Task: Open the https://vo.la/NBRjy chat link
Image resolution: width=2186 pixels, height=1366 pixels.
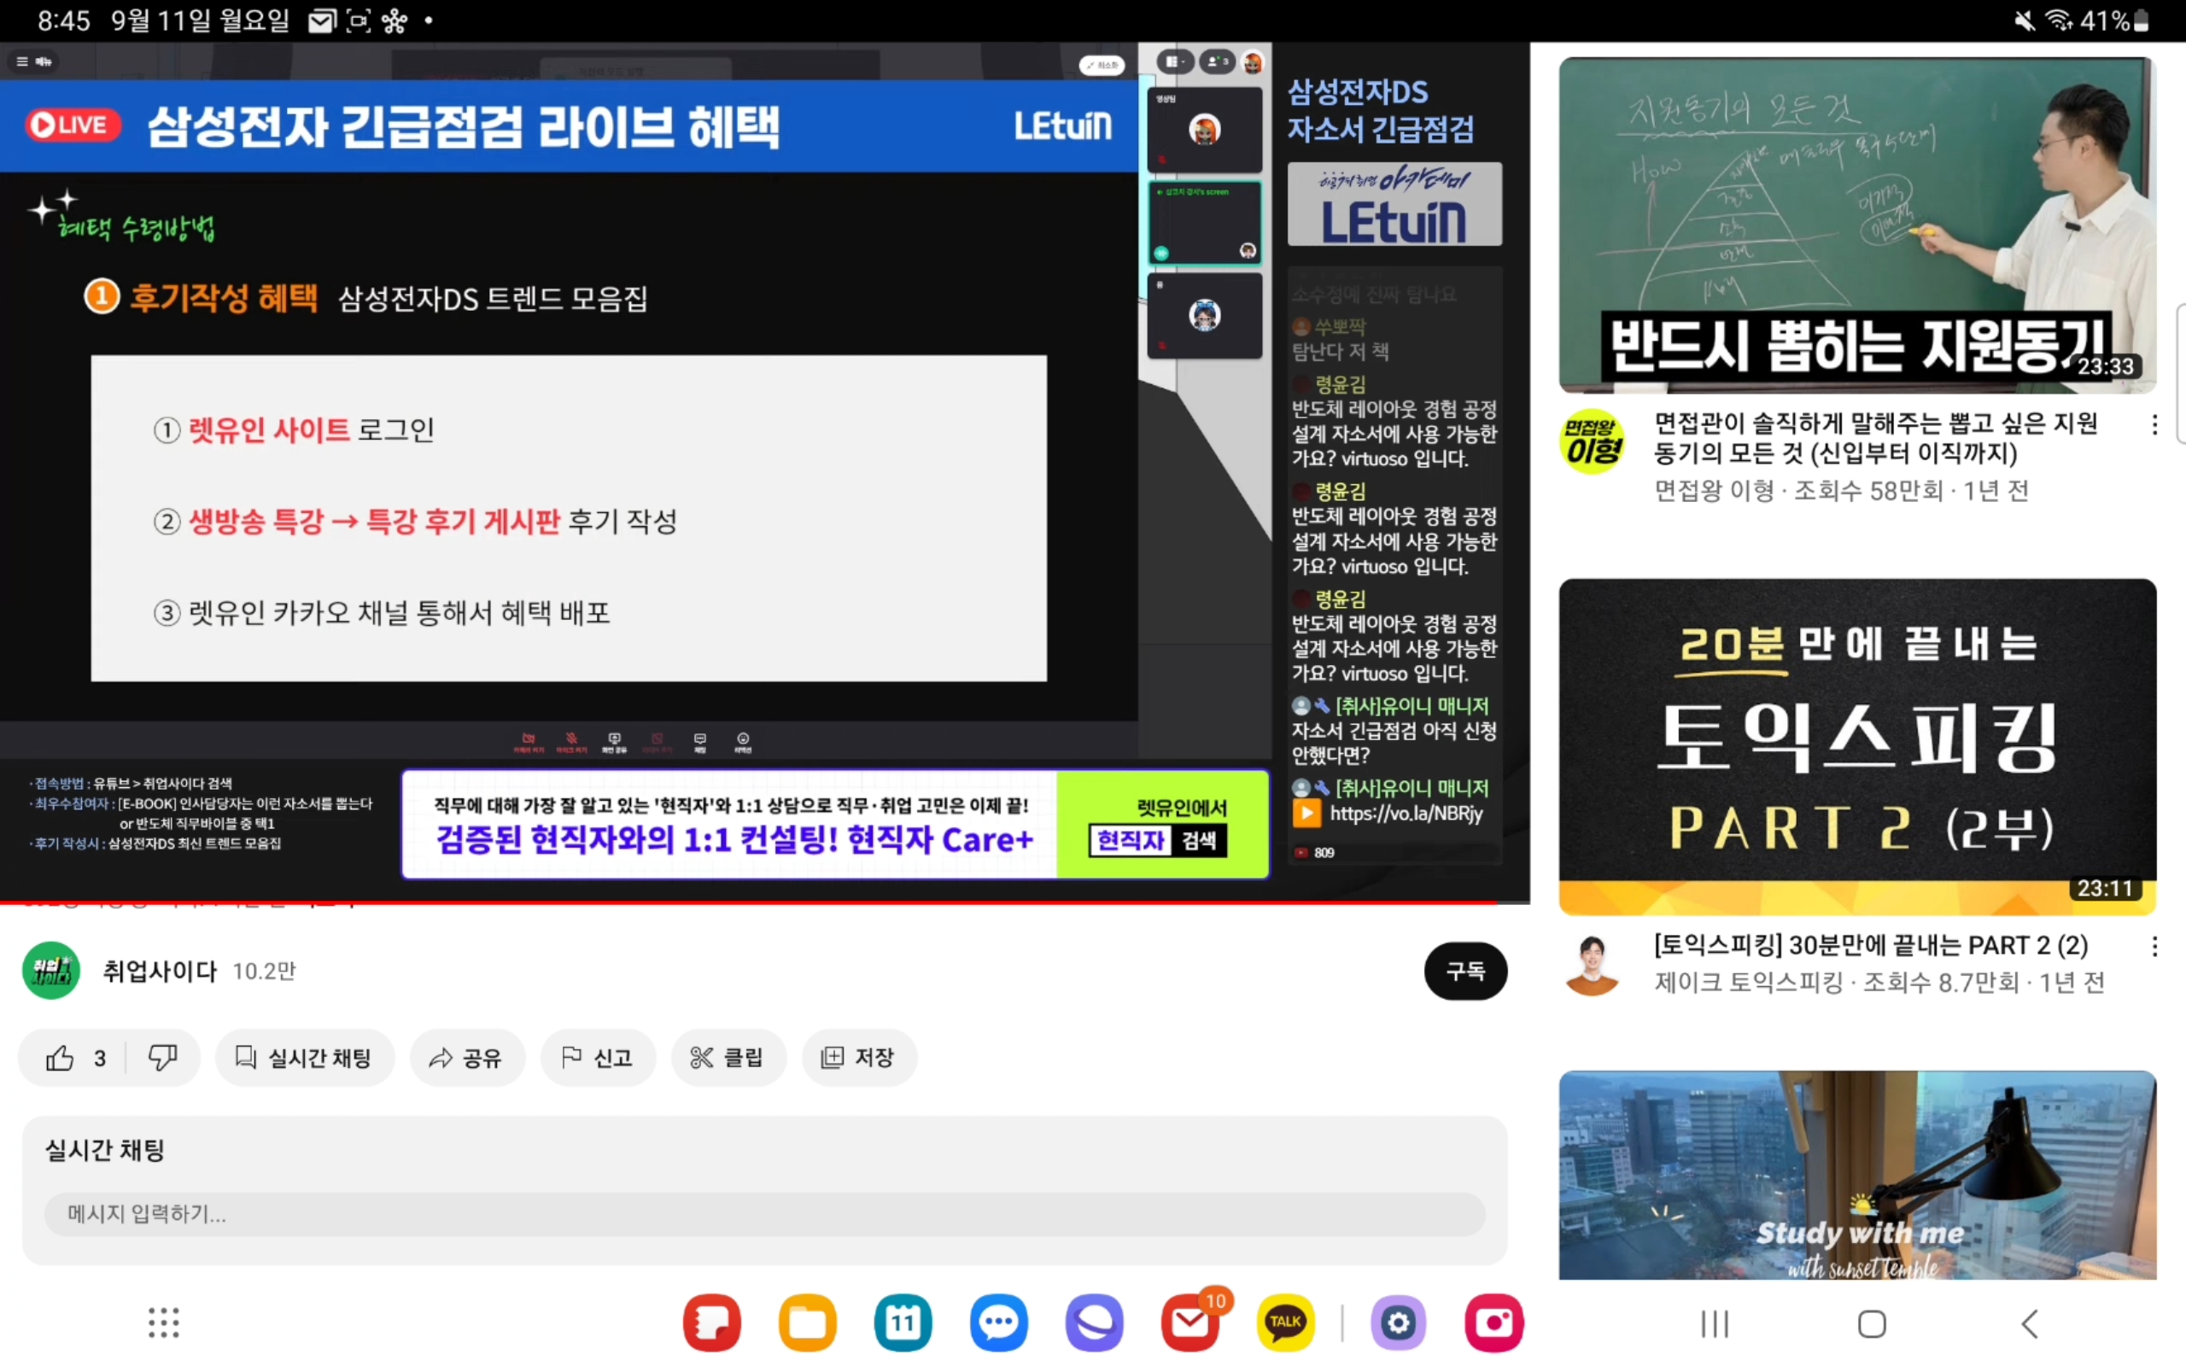Action: (1406, 813)
